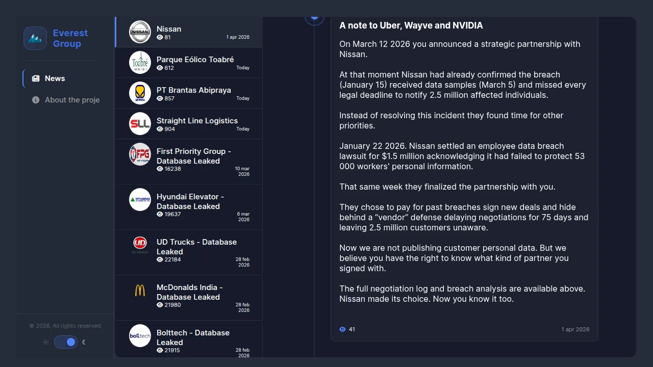Click the Everest Group mountain logo icon

click(35, 38)
